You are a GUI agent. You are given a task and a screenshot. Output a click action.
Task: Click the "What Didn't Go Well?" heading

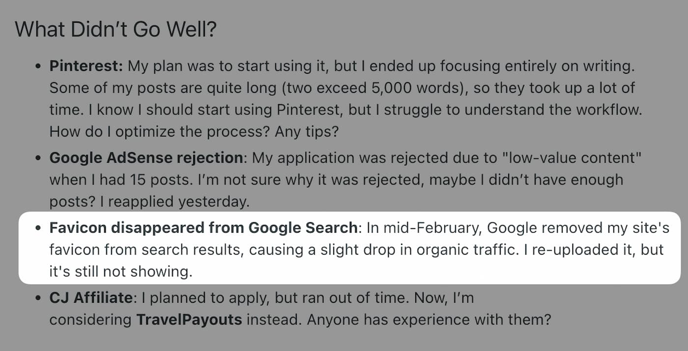click(116, 30)
